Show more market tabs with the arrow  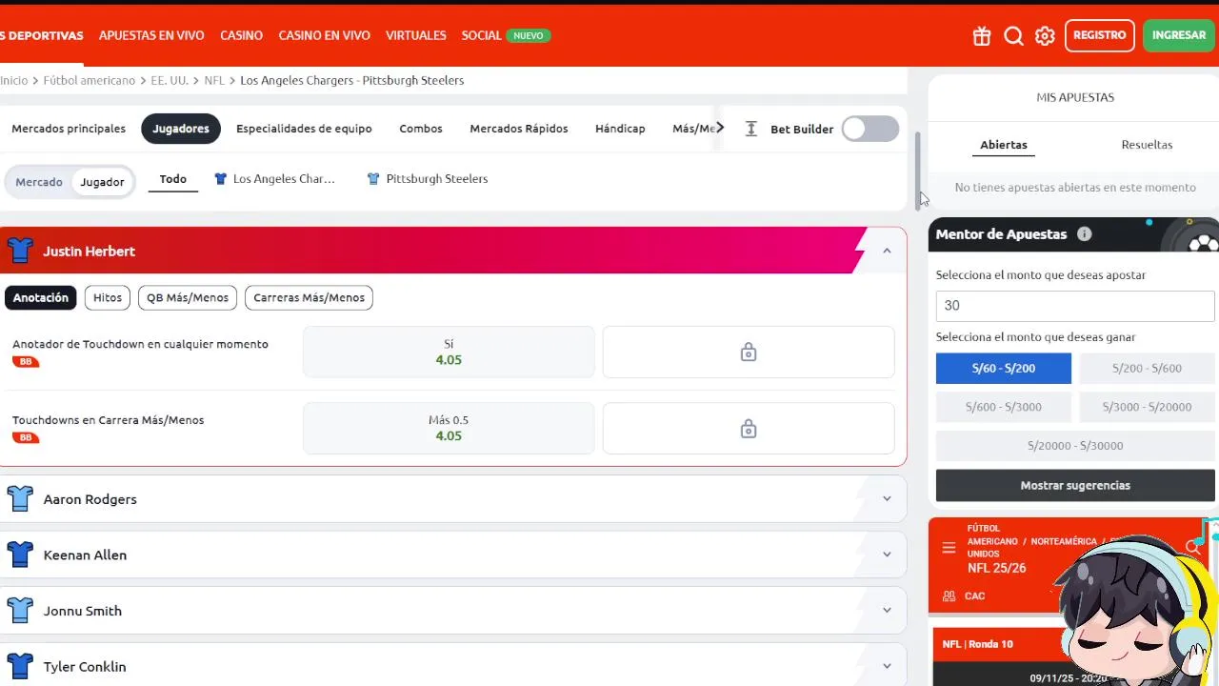(720, 128)
